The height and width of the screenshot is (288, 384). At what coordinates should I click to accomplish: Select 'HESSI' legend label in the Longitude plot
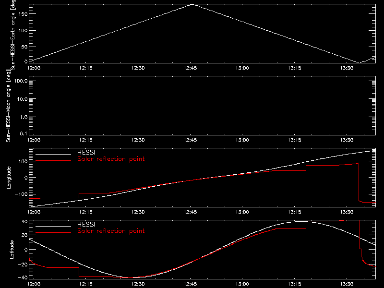point(86,152)
